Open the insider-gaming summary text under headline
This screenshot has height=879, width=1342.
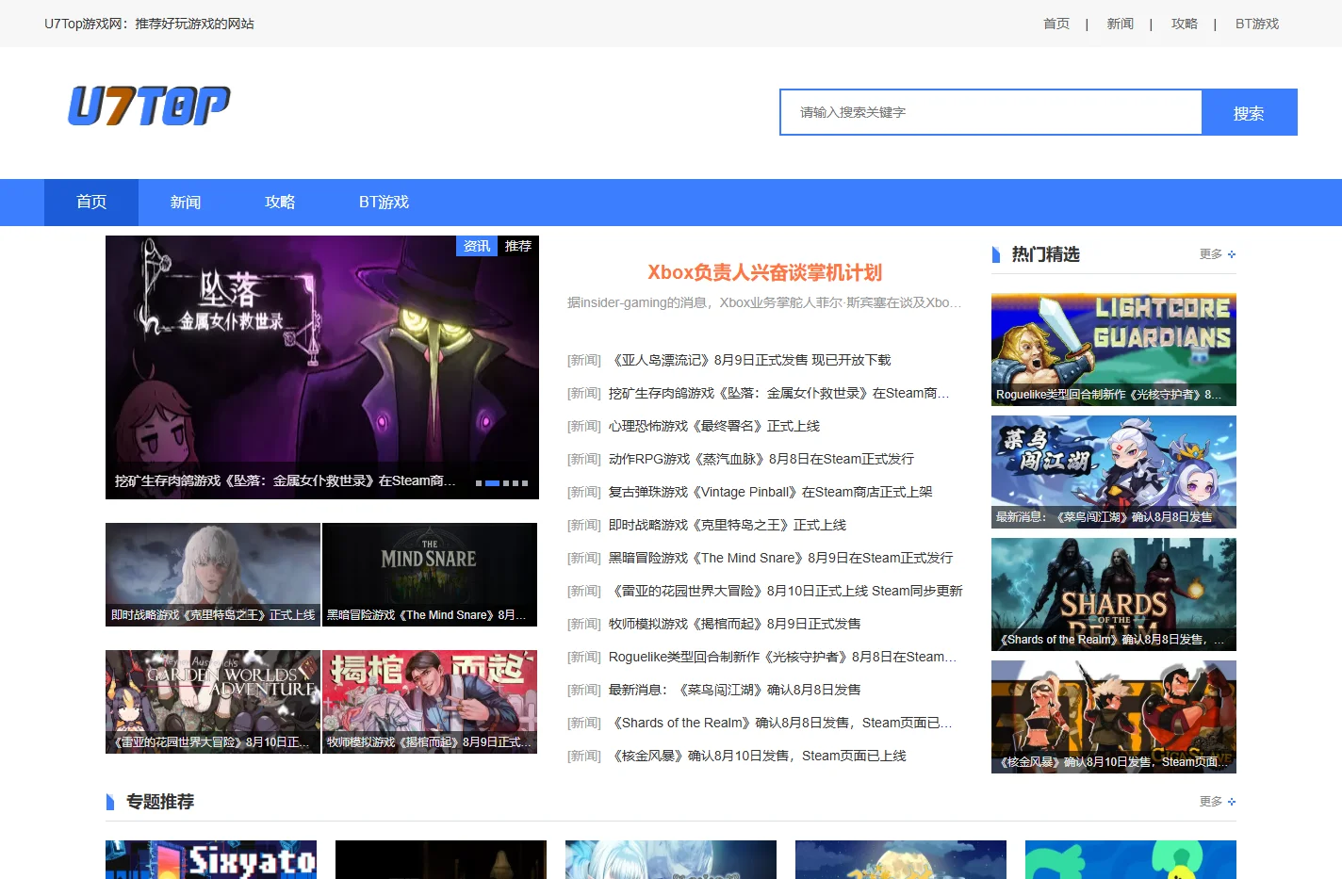click(x=764, y=302)
